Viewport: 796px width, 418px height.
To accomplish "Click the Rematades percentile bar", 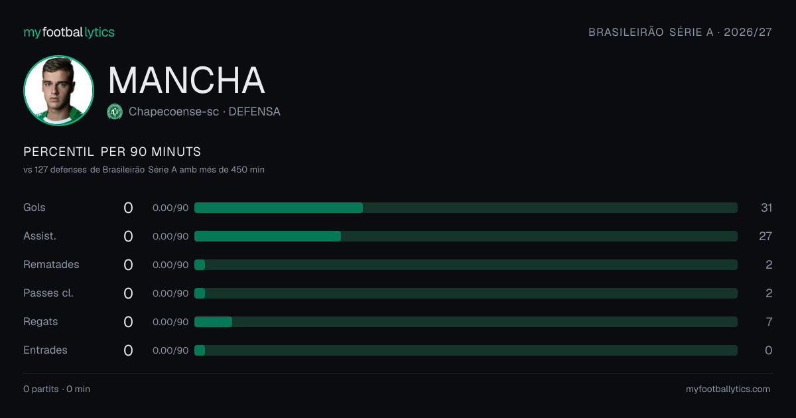I will pyautogui.click(x=466, y=265).
